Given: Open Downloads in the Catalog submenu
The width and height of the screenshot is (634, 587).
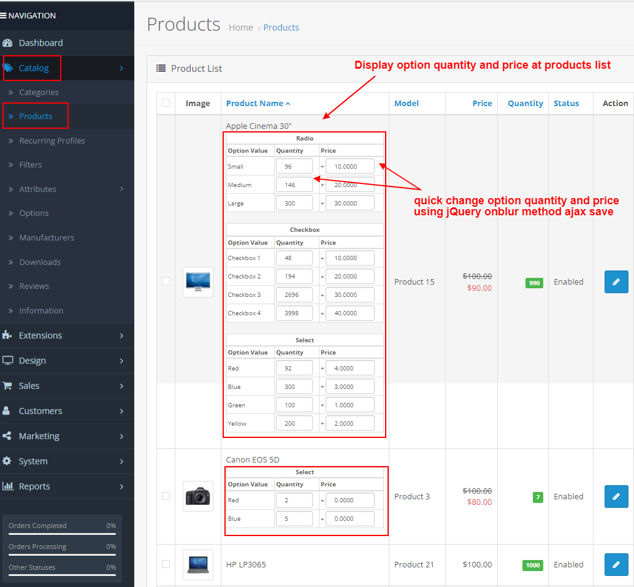Looking at the screenshot, I should click(x=40, y=262).
